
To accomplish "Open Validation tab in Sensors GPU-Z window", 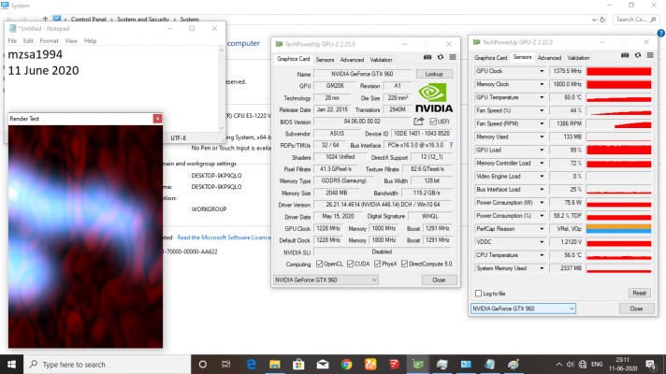I will pyautogui.click(x=578, y=58).
